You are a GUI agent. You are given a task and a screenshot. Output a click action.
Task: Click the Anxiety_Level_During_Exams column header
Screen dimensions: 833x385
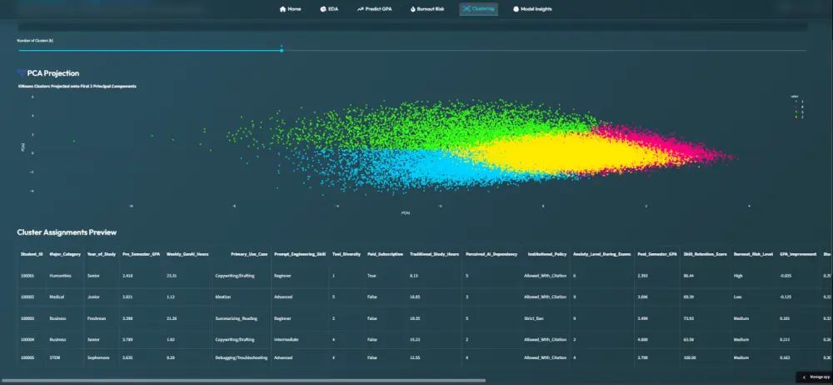(602, 255)
